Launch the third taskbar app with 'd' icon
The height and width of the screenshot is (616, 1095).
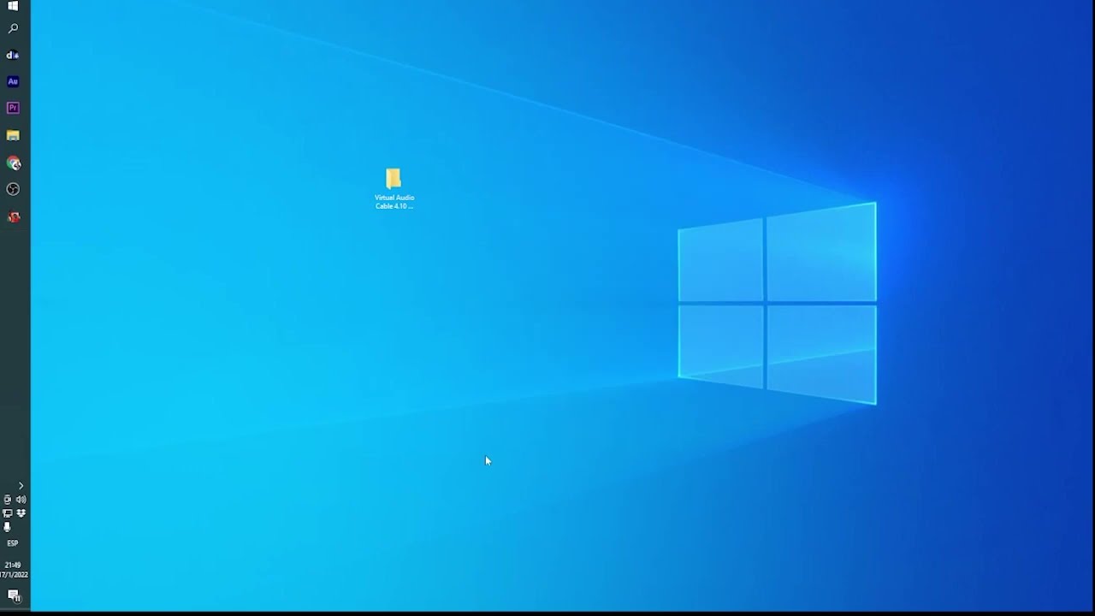click(13, 55)
